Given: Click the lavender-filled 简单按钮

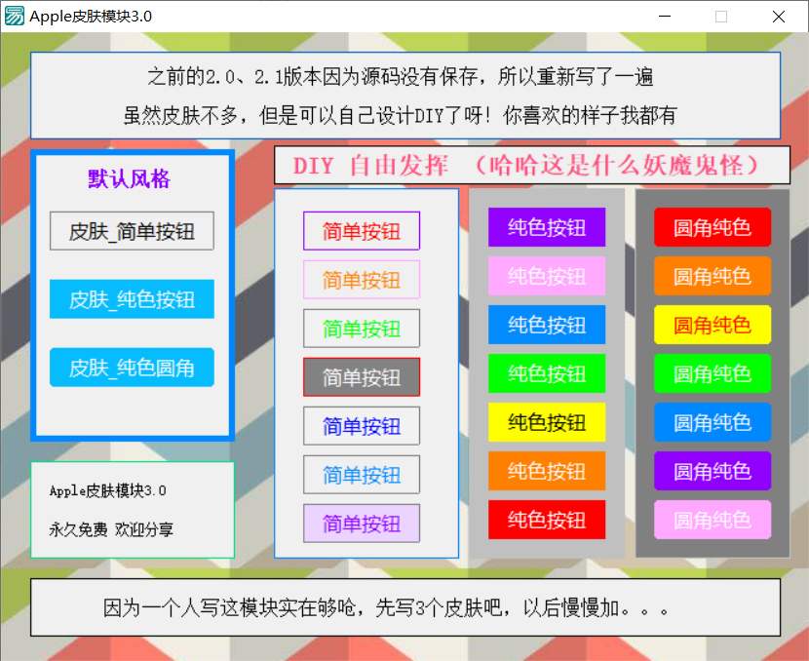Looking at the screenshot, I should point(362,524).
